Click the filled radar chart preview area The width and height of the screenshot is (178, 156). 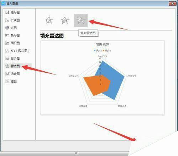102,78
